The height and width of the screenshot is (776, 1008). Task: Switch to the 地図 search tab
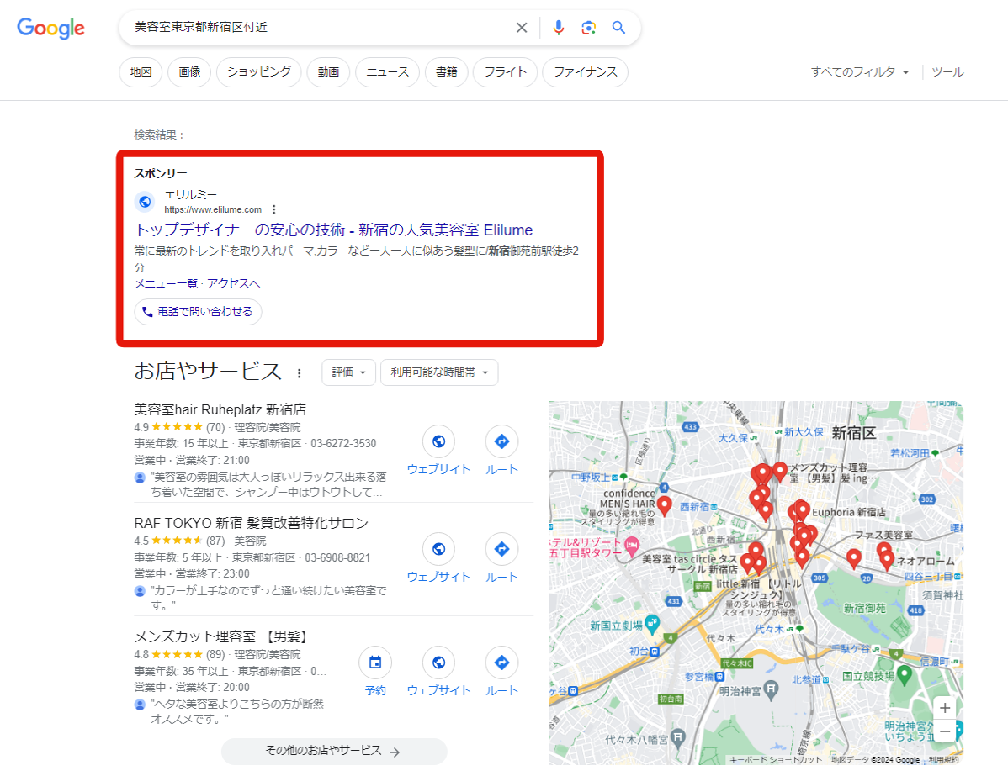pyautogui.click(x=140, y=72)
